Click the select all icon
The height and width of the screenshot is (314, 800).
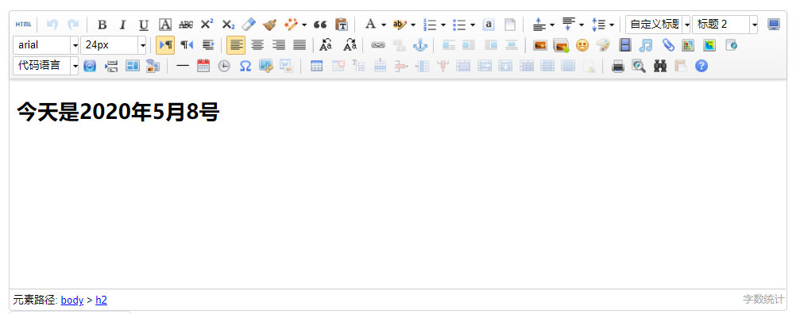(489, 25)
